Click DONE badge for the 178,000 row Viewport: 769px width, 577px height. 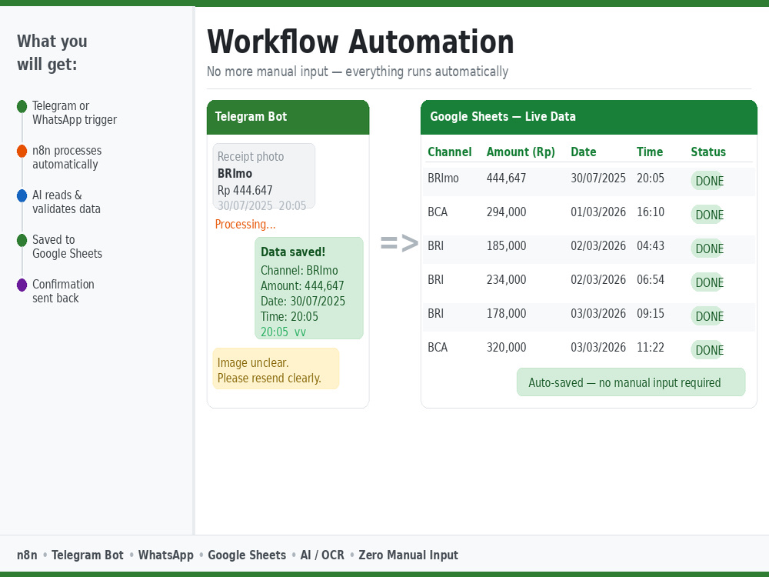709,316
